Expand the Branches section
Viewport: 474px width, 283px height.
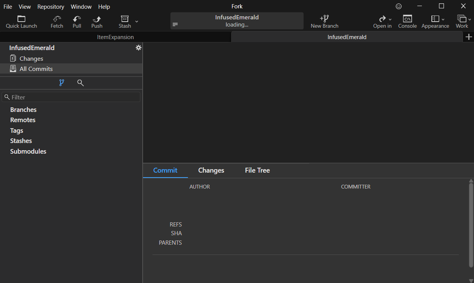[23, 110]
